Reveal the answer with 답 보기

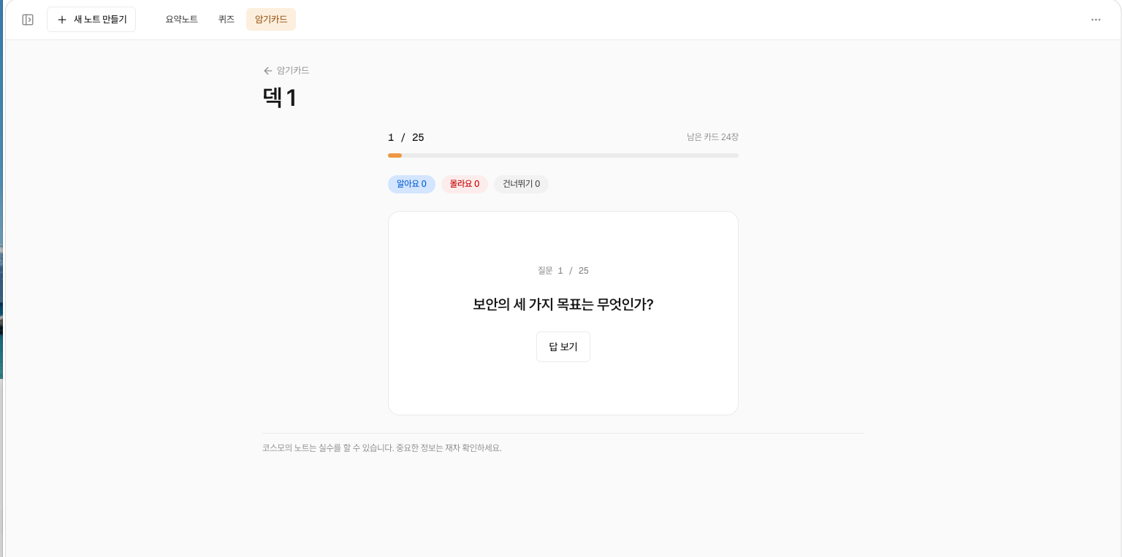[563, 347]
